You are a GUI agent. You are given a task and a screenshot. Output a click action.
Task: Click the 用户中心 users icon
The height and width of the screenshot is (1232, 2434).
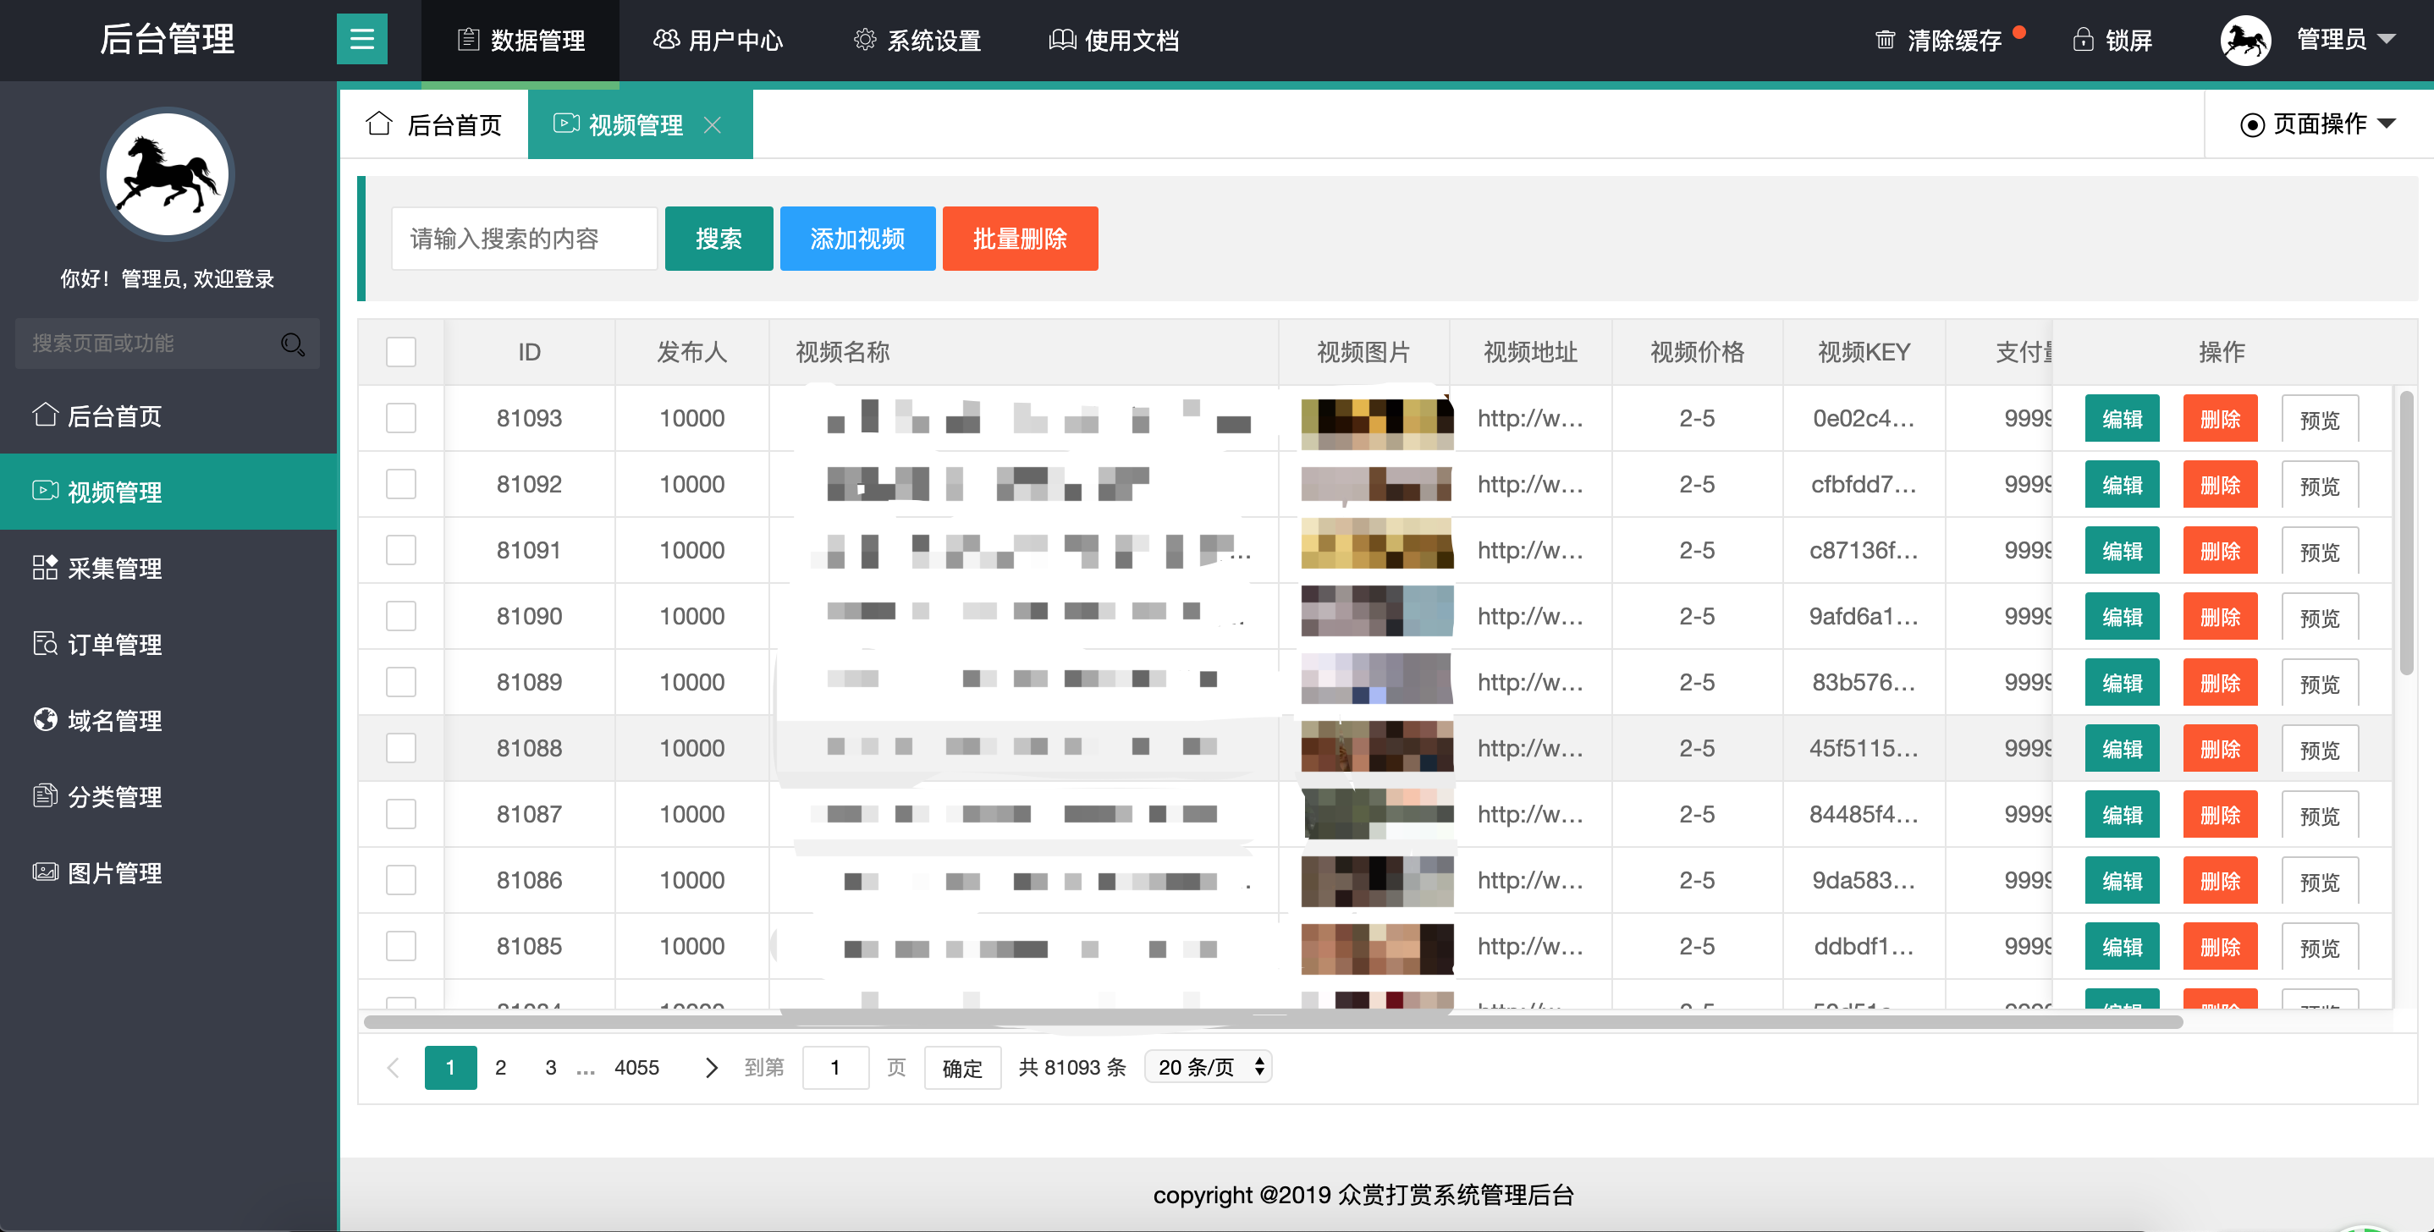666,40
